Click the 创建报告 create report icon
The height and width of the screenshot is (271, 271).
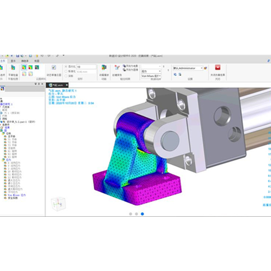tap(117, 68)
